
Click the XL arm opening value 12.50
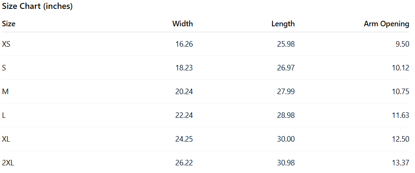pyautogui.click(x=401, y=139)
